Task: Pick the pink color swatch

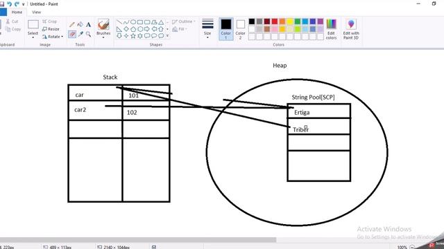Action: coord(275,29)
